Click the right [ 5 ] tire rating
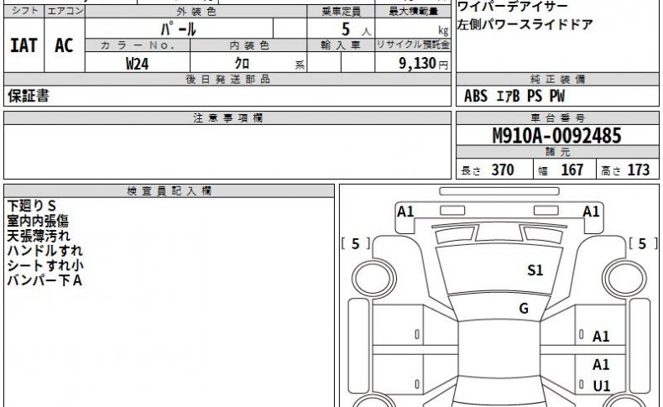Image resolution: width=663 pixels, height=407 pixels. (x=642, y=243)
